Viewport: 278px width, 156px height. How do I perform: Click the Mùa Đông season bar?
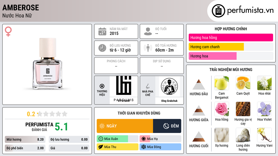pyautogui.click(x=160, y=147)
